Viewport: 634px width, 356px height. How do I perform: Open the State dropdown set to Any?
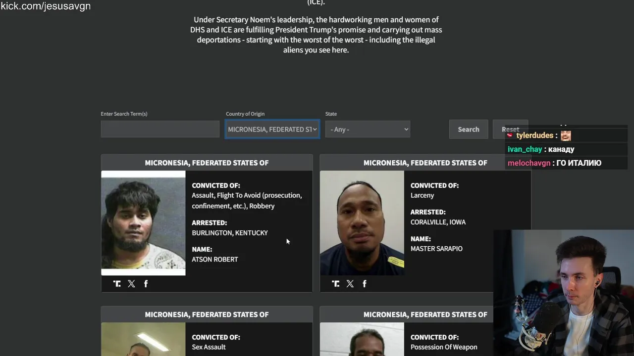368,130
